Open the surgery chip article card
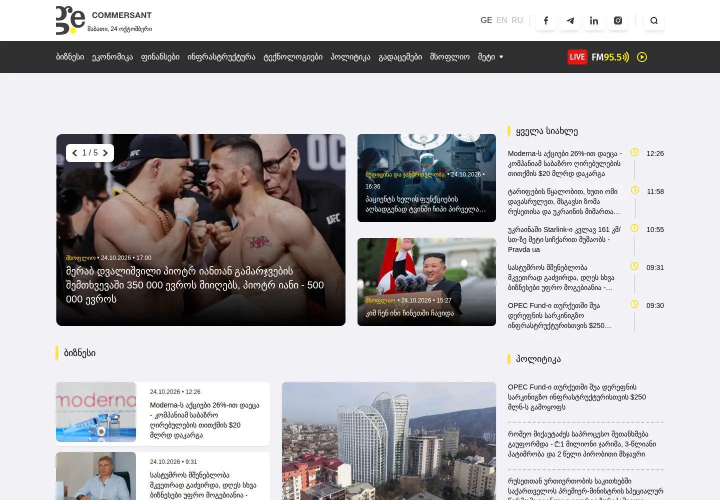Screen dimensions: 720x500 tap(426, 178)
